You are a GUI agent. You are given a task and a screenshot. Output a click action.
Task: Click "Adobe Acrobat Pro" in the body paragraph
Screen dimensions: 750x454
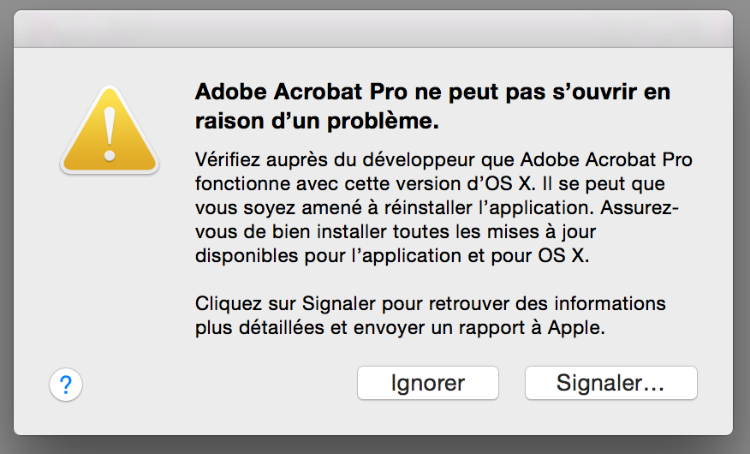[x=606, y=159]
